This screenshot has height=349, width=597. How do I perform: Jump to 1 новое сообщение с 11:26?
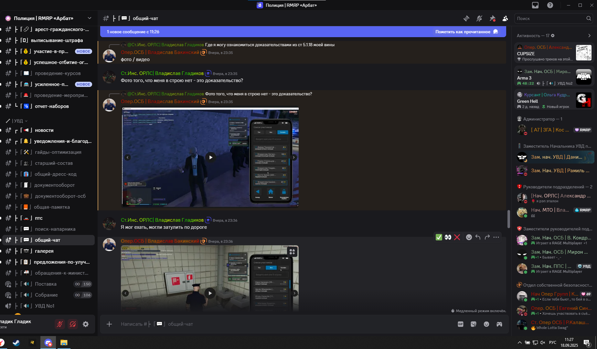(x=133, y=32)
